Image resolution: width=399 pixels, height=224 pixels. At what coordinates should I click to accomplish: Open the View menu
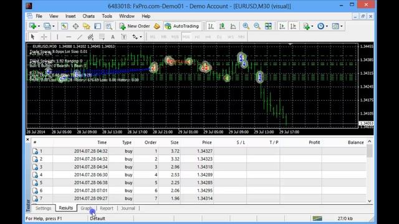point(54,16)
